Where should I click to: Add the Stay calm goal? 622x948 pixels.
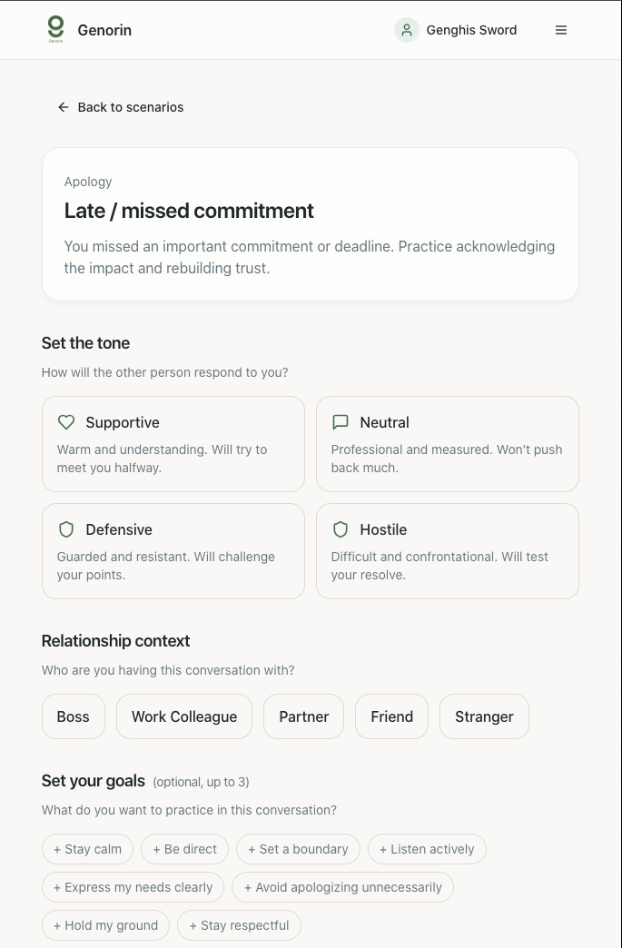[x=88, y=849]
